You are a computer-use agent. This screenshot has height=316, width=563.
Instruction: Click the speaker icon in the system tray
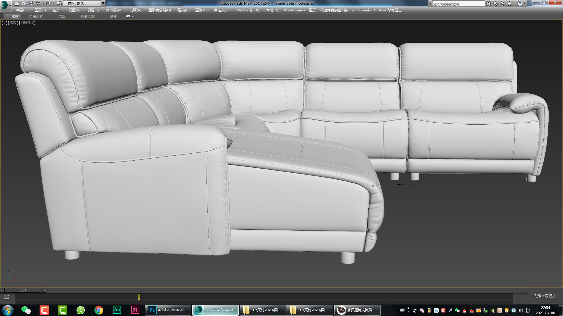pyautogui.click(x=520, y=310)
